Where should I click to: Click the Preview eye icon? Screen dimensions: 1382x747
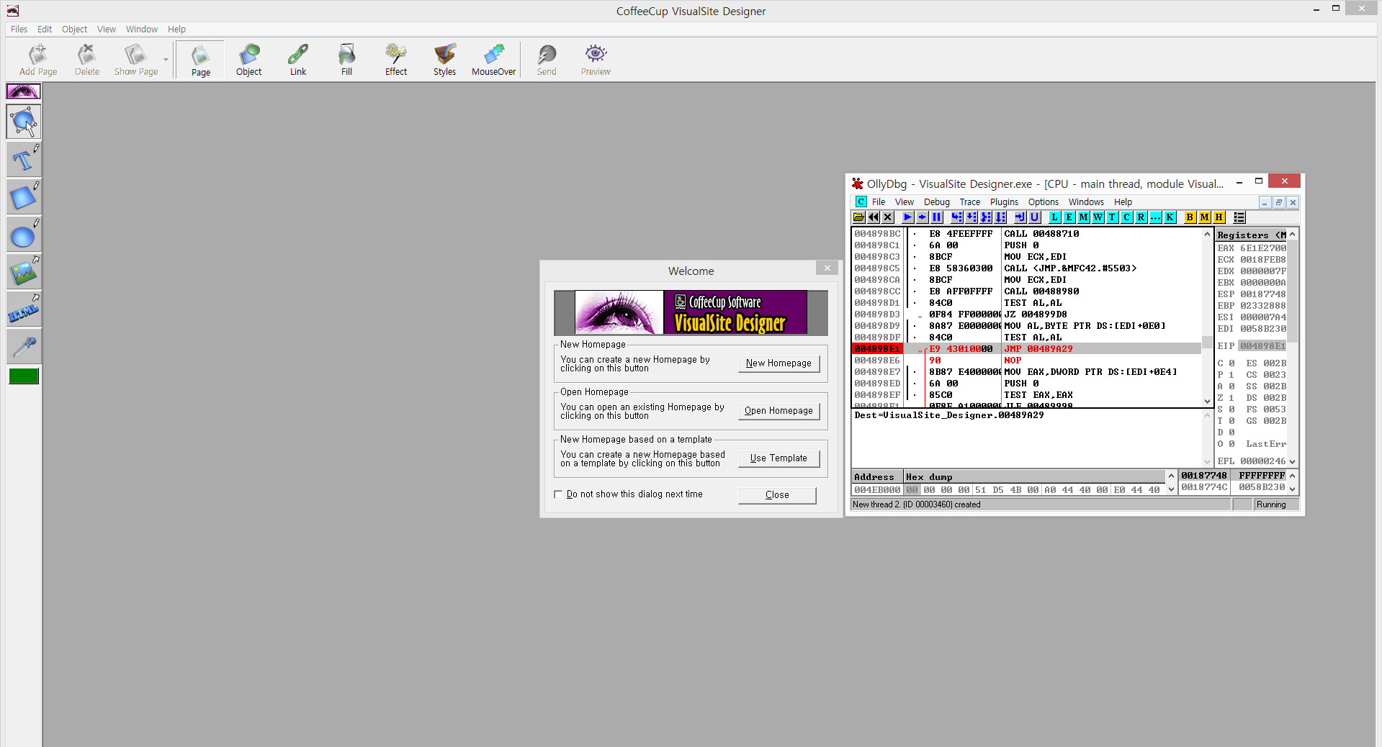(x=596, y=60)
